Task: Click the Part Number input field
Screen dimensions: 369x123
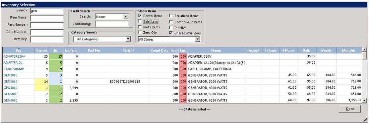Action: 47,25
